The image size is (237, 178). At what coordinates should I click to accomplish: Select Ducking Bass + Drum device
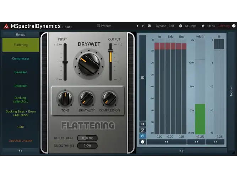point(21,113)
